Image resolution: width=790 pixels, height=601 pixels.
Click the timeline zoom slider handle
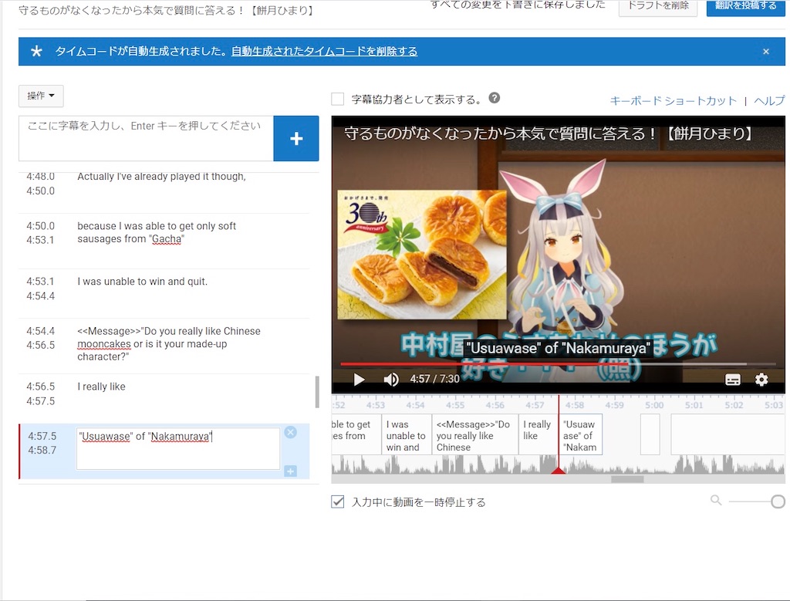click(778, 501)
